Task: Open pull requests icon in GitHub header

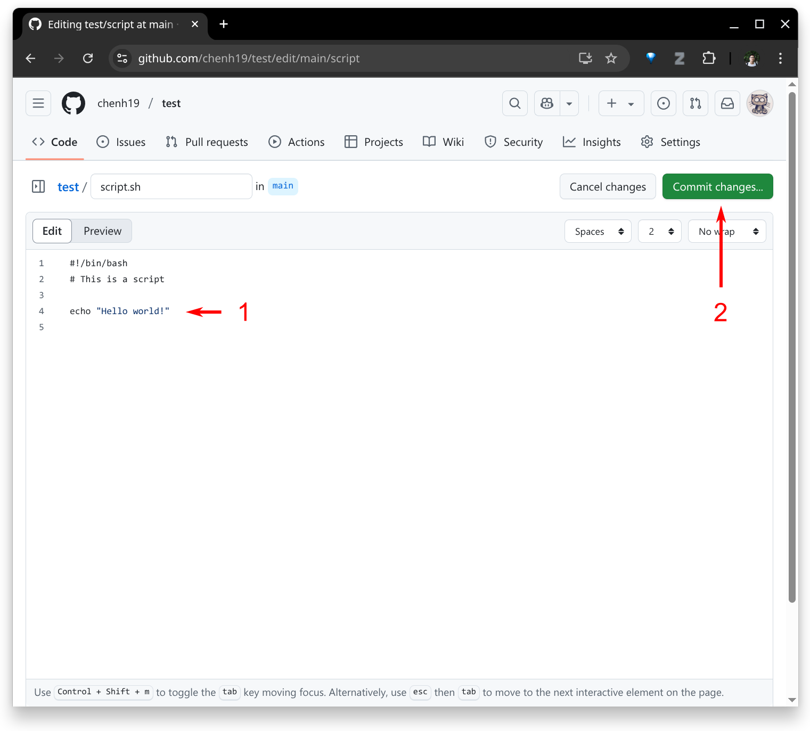Action: pyautogui.click(x=696, y=103)
